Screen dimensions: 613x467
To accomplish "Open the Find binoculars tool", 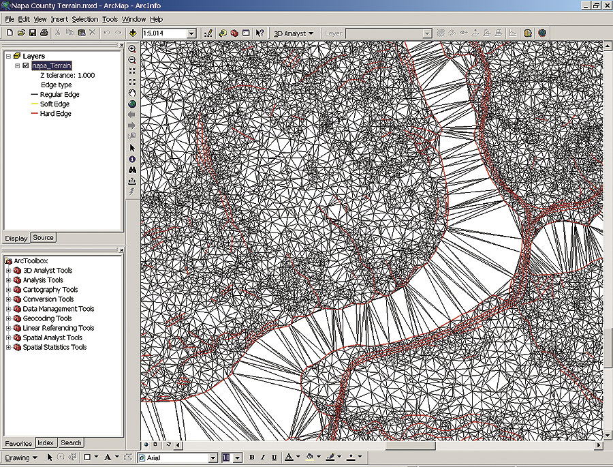I will [132, 170].
